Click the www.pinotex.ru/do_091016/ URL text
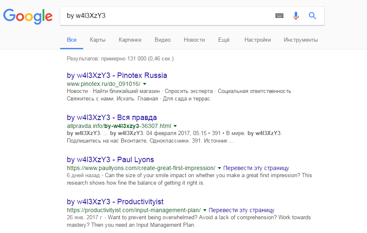Viewport: 367px width, 233px height. point(104,84)
